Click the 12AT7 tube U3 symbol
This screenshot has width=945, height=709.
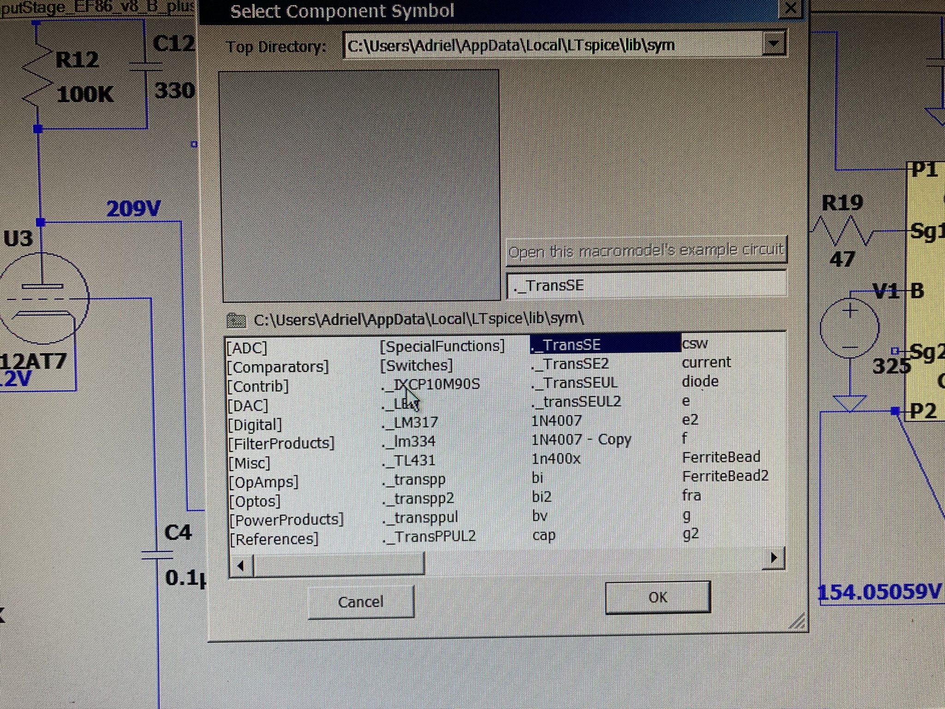click(44, 299)
